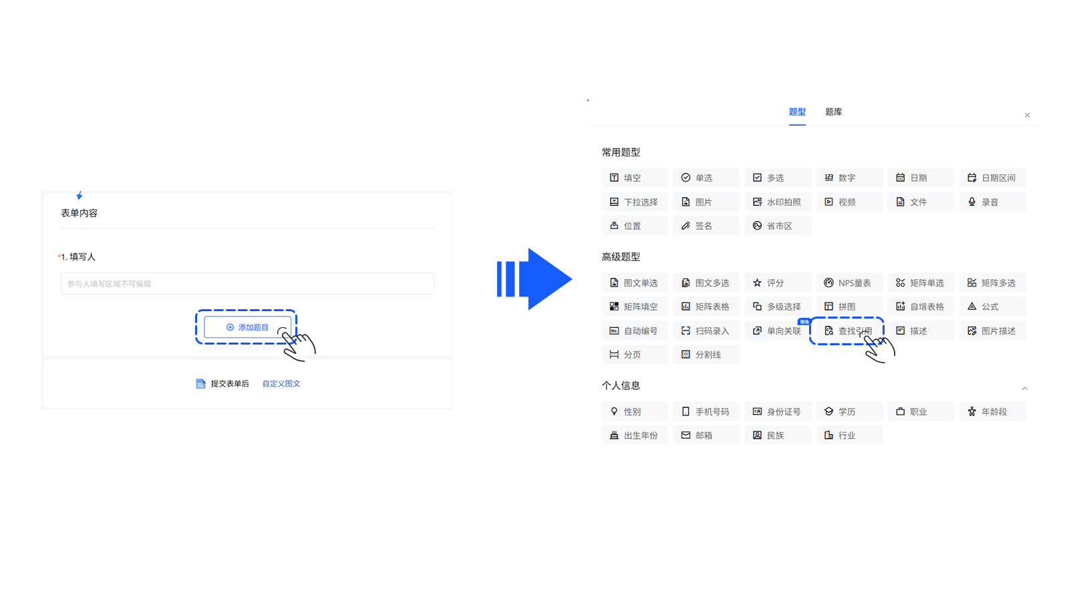Screen dimensions: 1069x601
Task: Insert a 多选 multiple-choice question
Action: click(x=778, y=177)
